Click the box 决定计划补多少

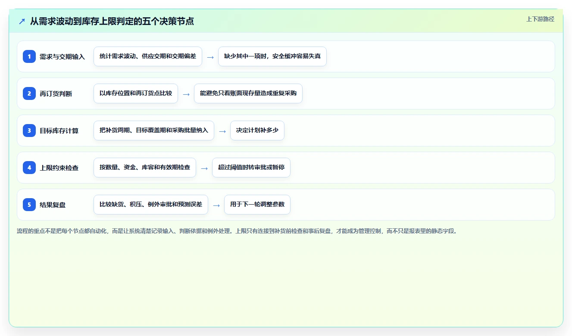tap(257, 131)
